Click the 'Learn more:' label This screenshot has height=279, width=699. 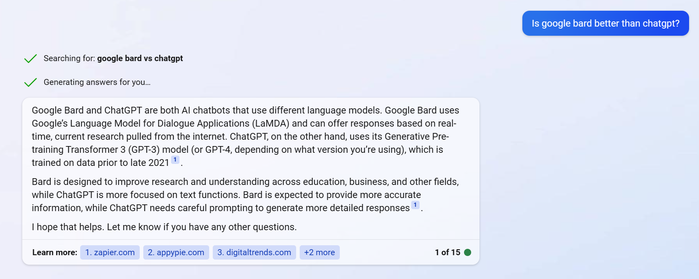55,252
